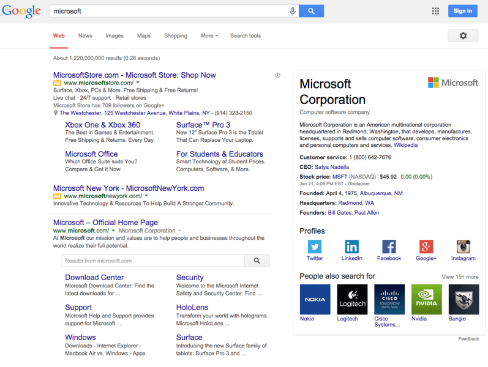Switch to the Images tab
Screen dimensions: 488x367
pos(114,36)
